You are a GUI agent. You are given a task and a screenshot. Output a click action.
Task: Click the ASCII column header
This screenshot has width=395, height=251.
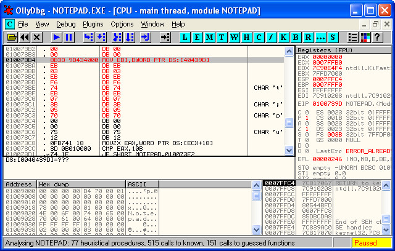pyautogui.click(x=143, y=184)
